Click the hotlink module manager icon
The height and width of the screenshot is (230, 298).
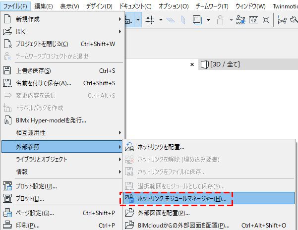pos(129,198)
